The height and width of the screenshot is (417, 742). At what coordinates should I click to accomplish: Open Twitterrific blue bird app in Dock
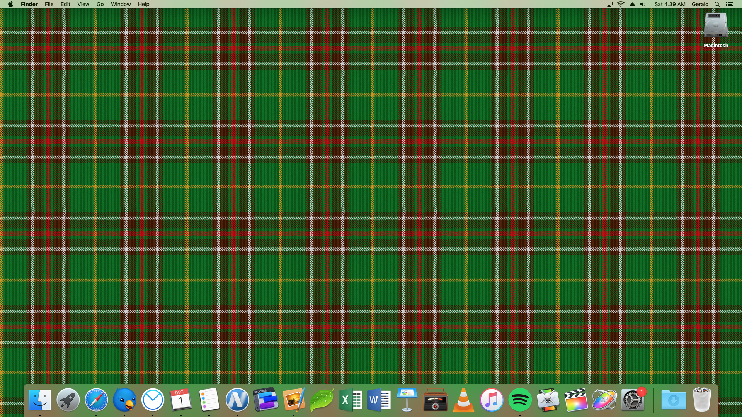[x=124, y=400]
